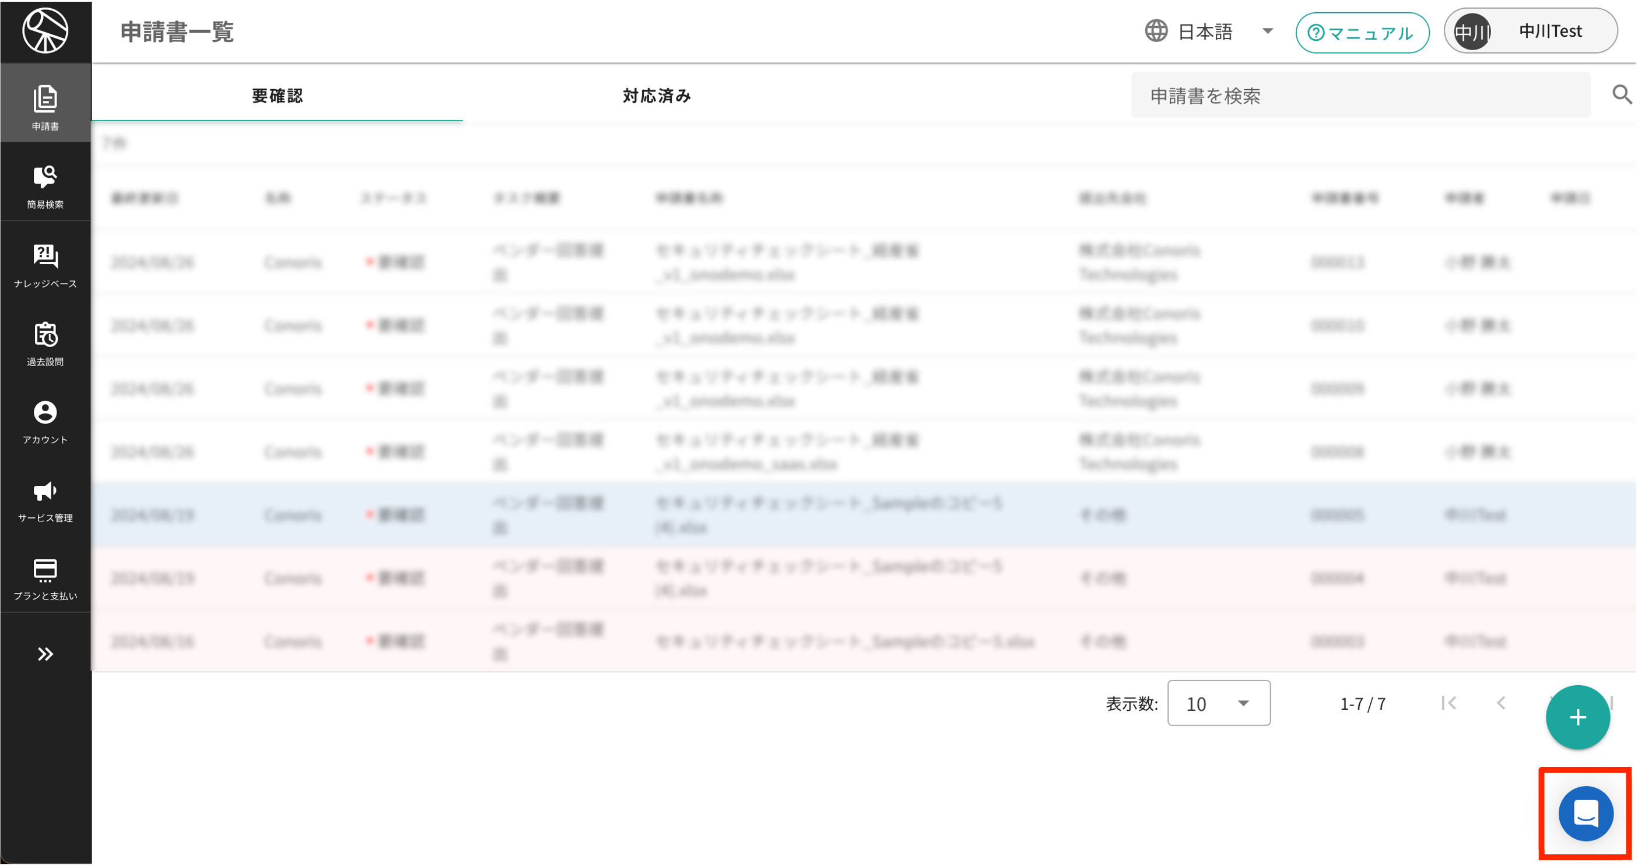Select the 要確認 tab
The image size is (1638, 866).
tap(276, 96)
